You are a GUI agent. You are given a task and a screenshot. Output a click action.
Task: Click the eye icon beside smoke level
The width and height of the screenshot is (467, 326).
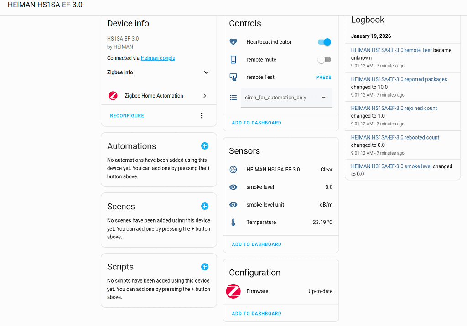coord(233,187)
